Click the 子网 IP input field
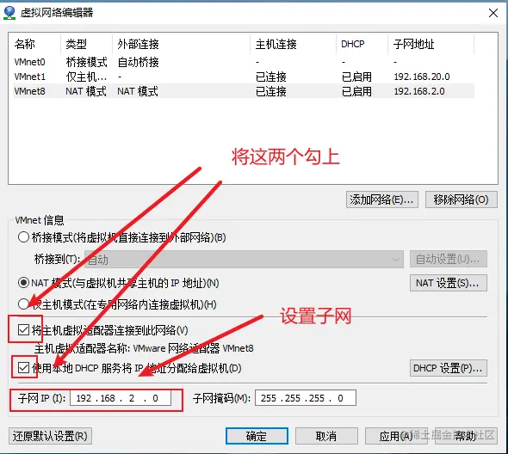The height and width of the screenshot is (454, 508). click(121, 398)
